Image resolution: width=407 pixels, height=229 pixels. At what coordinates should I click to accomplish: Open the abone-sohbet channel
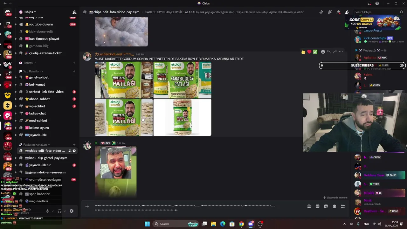[47, 99]
